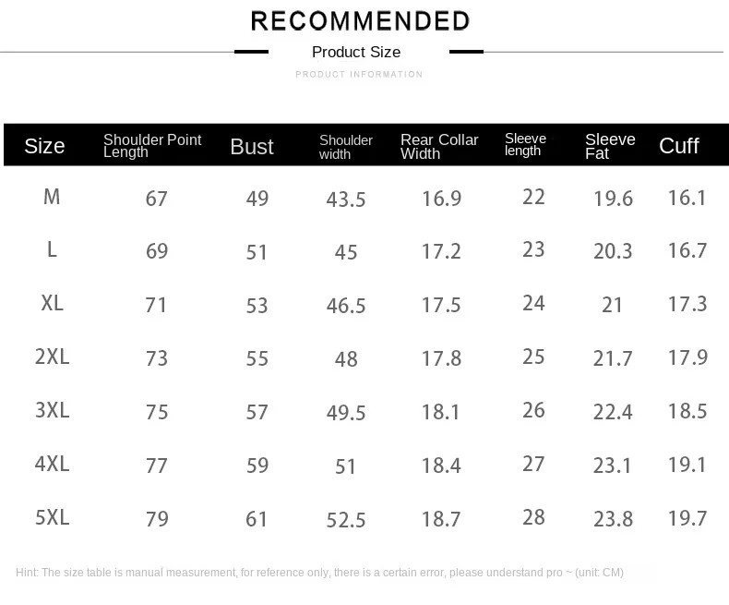
Task: Click the Shoulder Point Length header
Action: 151,146
